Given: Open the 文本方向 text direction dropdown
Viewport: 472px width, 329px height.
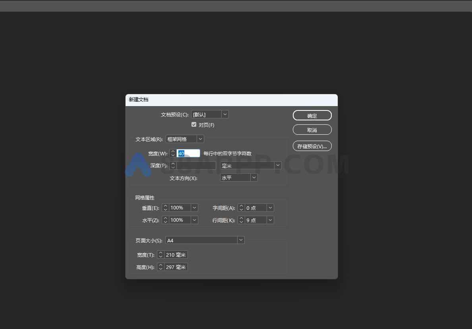Looking at the screenshot, I should pyautogui.click(x=254, y=177).
